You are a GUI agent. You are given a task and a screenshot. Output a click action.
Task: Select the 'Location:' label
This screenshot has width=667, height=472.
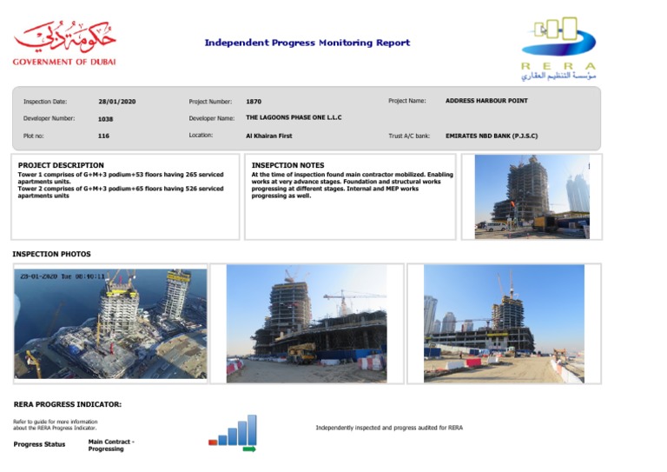[x=201, y=136]
